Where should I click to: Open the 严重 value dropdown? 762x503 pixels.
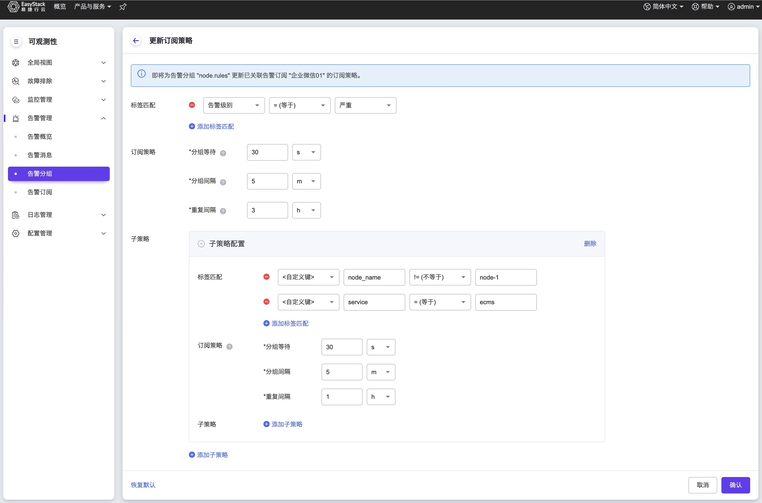[x=365, y=105]
